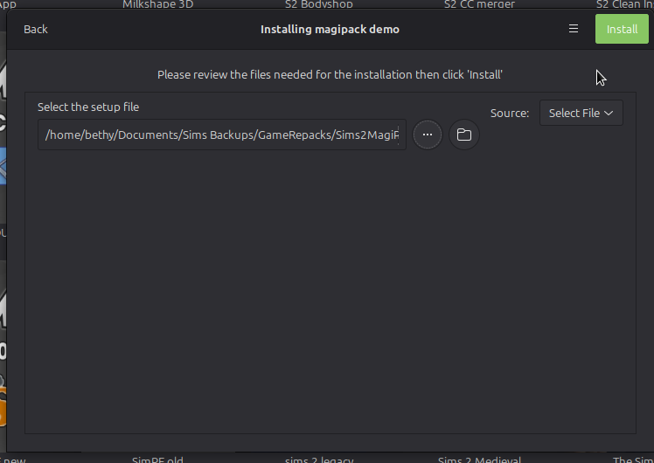Click the 'Source:' label

[x=510, y=114]
